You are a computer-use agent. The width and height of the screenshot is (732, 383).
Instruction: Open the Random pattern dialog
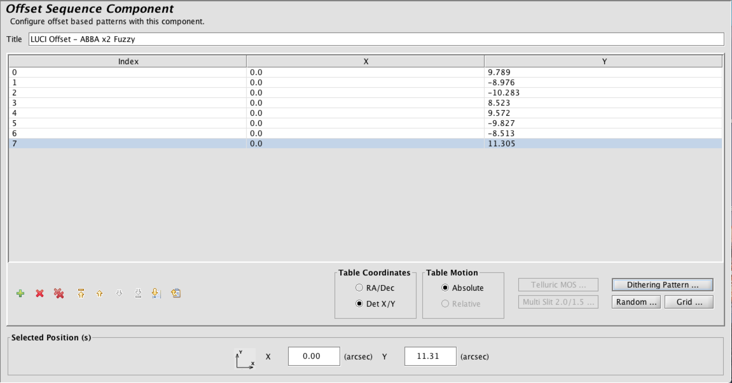pyautogui.click(x=636, y=302)
